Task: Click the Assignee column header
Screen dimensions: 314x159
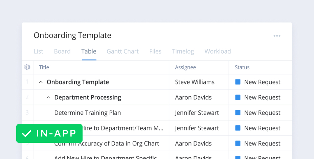Action: point(185,67)
